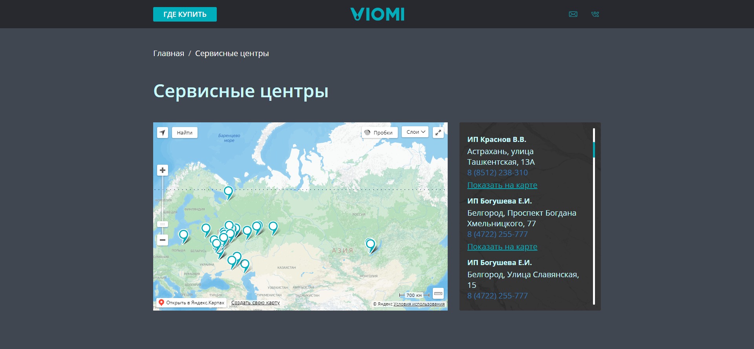This screenshot has width=754, height=349.
Task: Click the ГДЕ КУПИТЬ button
Action: coord(185,14)
